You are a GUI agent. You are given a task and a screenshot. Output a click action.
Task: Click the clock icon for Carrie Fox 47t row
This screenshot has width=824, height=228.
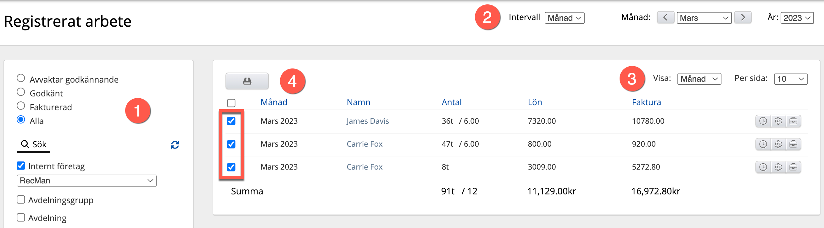click(763, 144)
